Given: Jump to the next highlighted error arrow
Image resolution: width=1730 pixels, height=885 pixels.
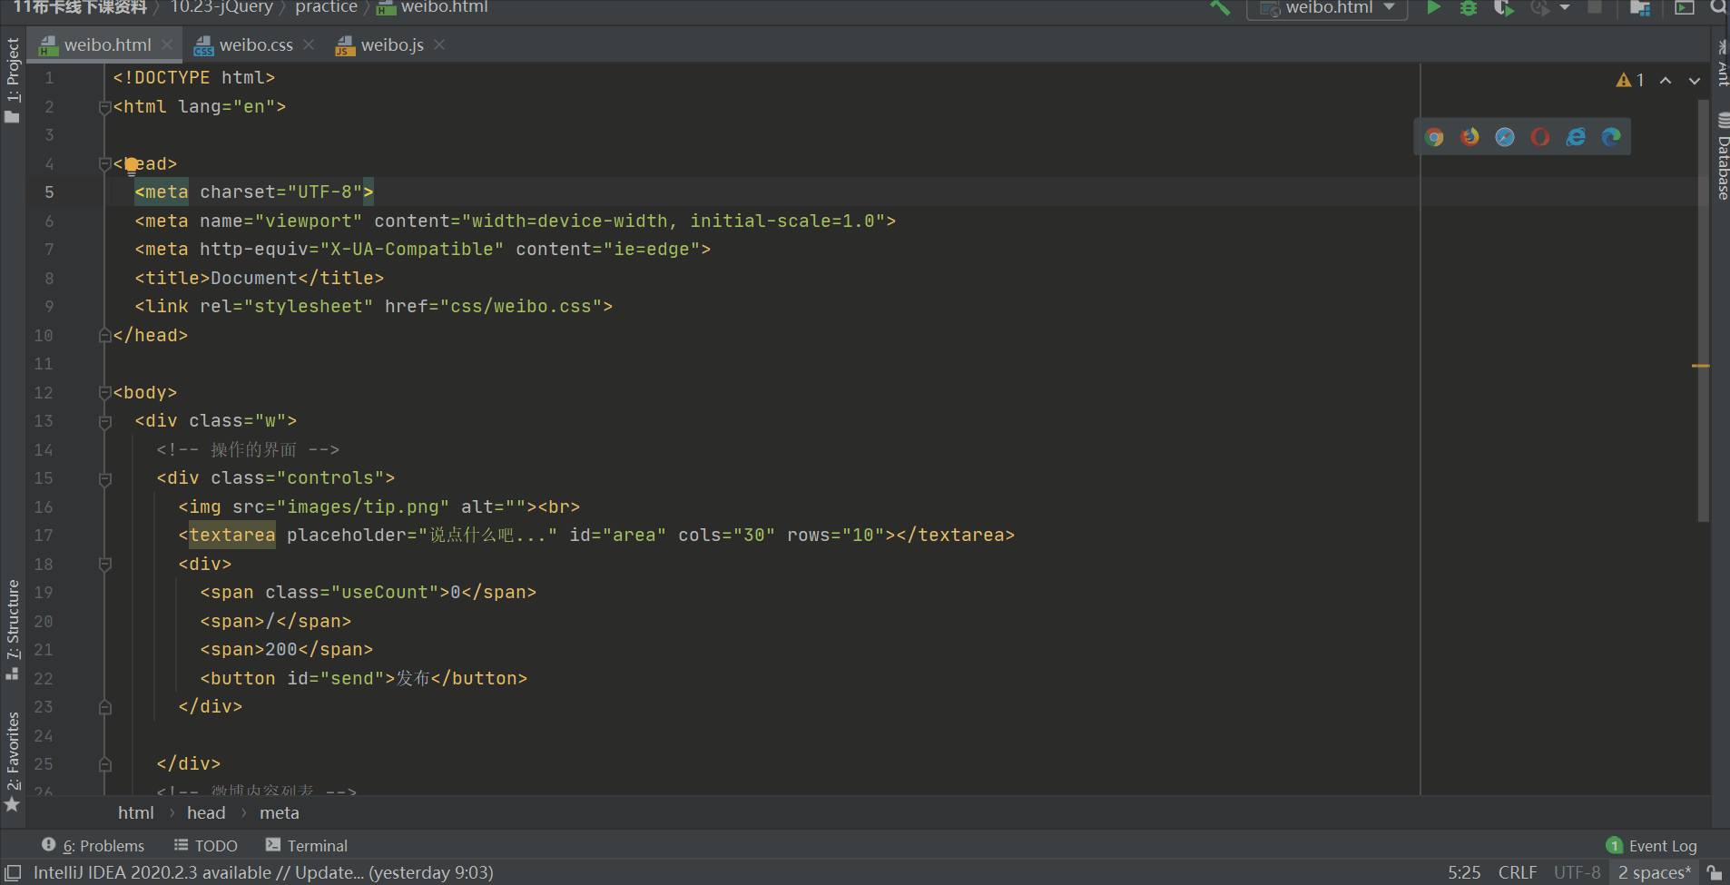Looking at the screenshot, I should [1695, 81].
